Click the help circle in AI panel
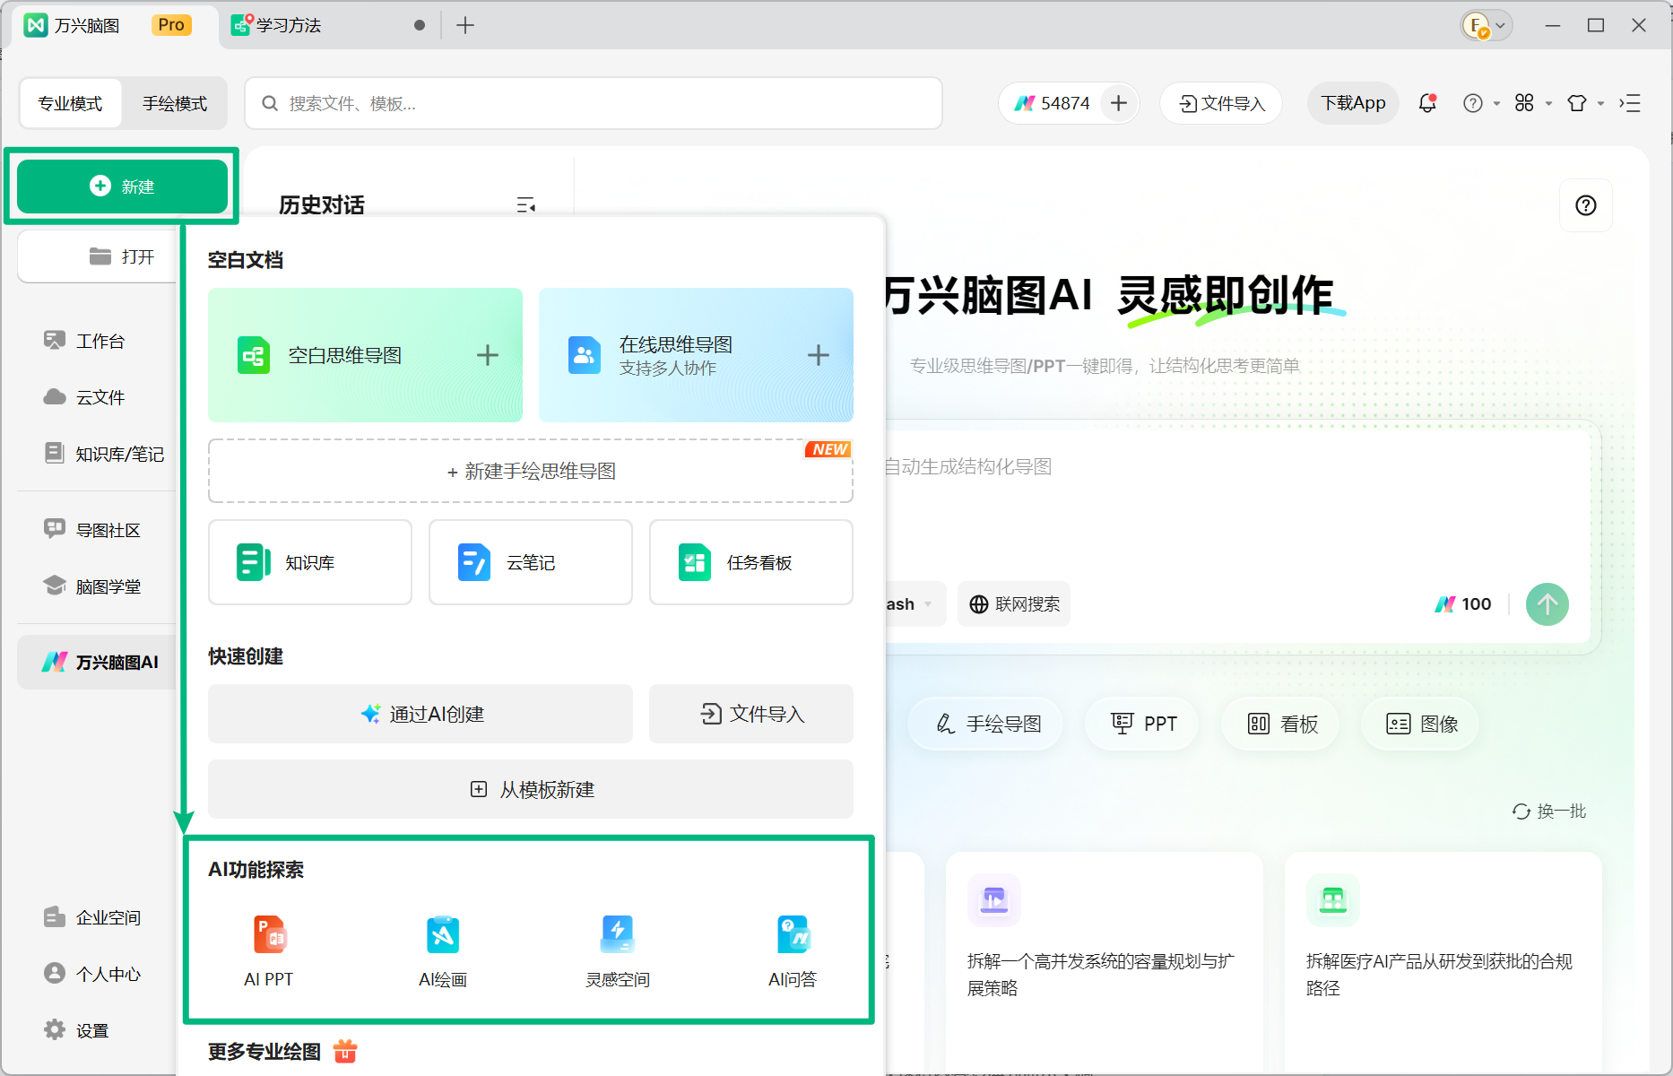This screenshot has height=1076, width=1673. point(1586,205)
